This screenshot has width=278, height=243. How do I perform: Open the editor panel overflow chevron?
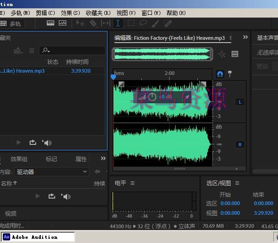click(246, 37)
